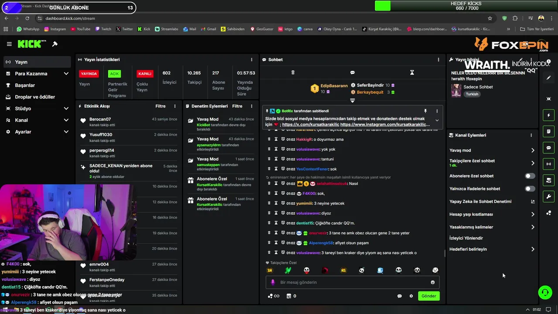Image resolution: width=558 pixels, height=314 pixels.
Task: Select Droplar ve ödüller in sidebar
Action: coord(37,97)
